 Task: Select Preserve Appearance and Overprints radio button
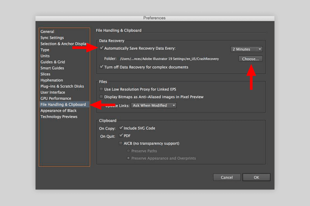click(128, 158)
